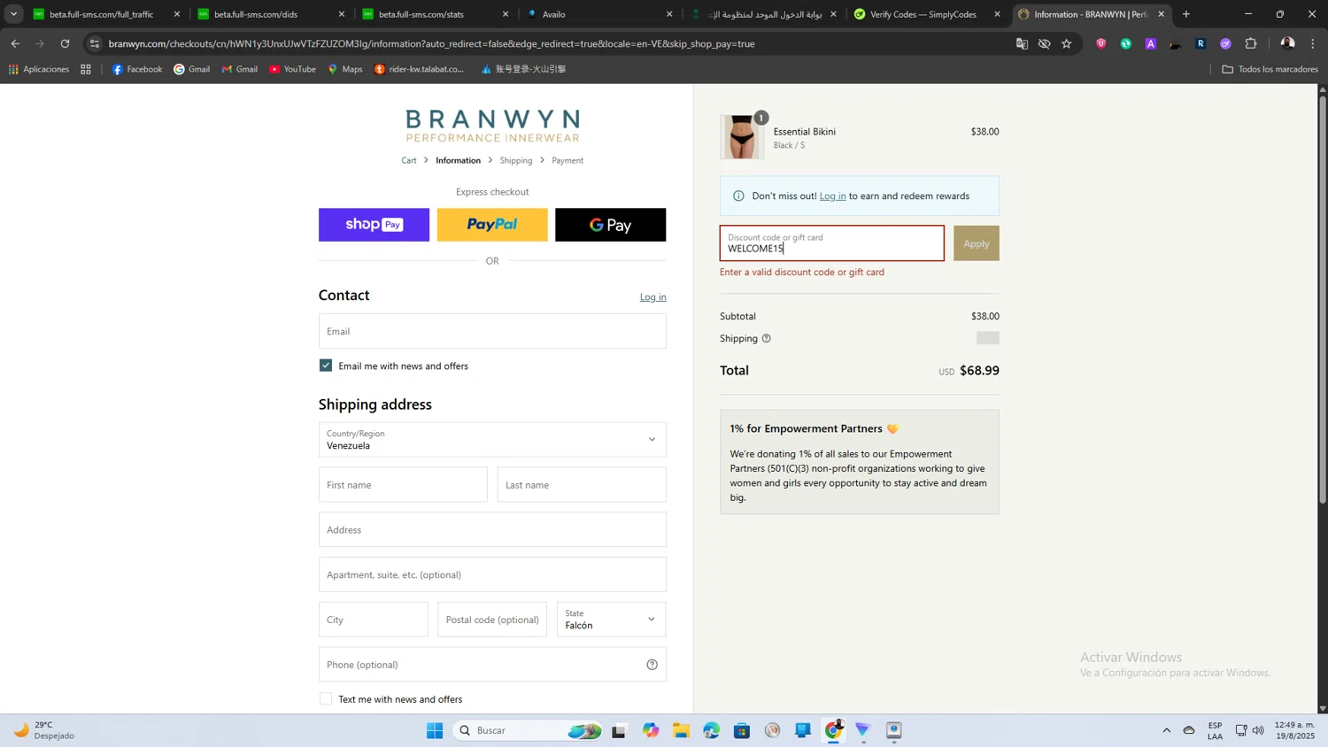Open the volume control in system tray
The image size is (1328, 747).
1258,730
